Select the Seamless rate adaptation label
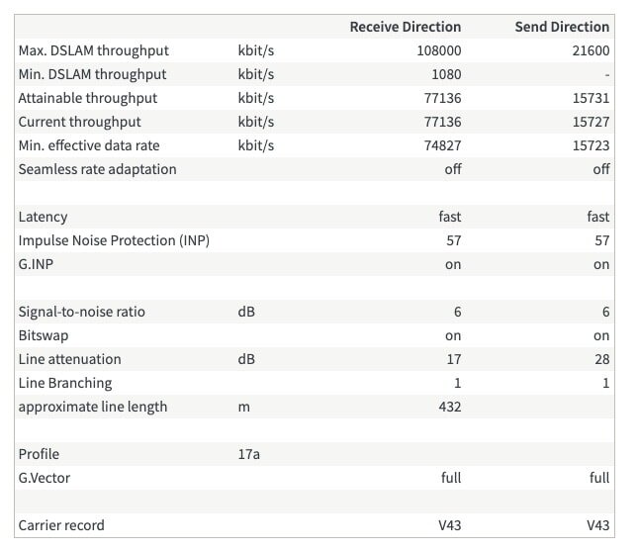The width and height of the screenshot is (637, 552). [x=98, y=169]
